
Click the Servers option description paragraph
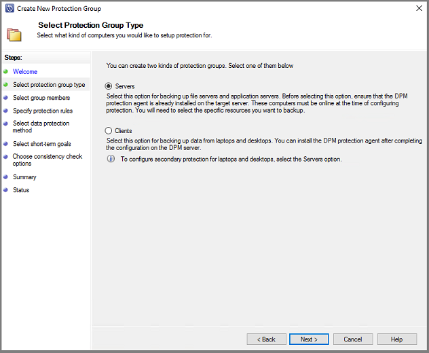(257, 103)
